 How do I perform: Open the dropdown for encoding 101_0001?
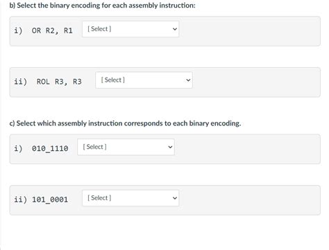[130, 198]
